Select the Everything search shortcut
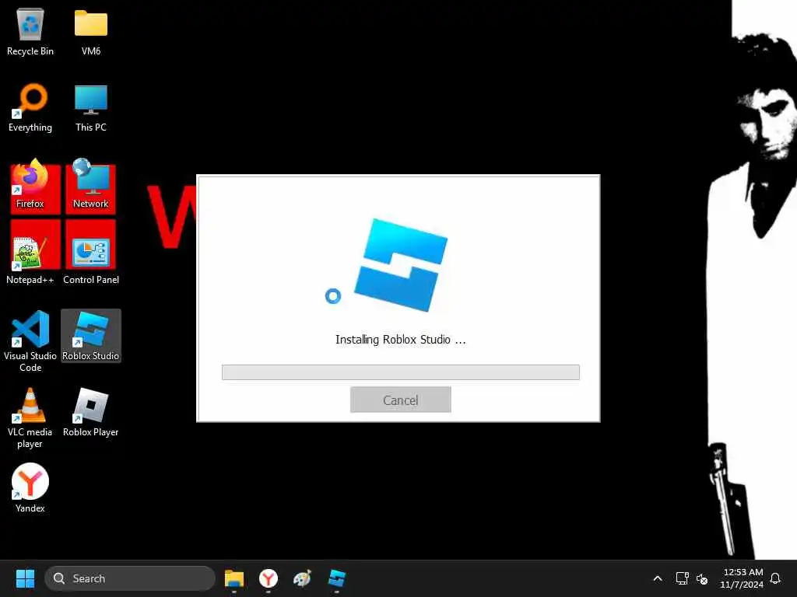This screenshot has width=797, height=597. click(30, 107)
